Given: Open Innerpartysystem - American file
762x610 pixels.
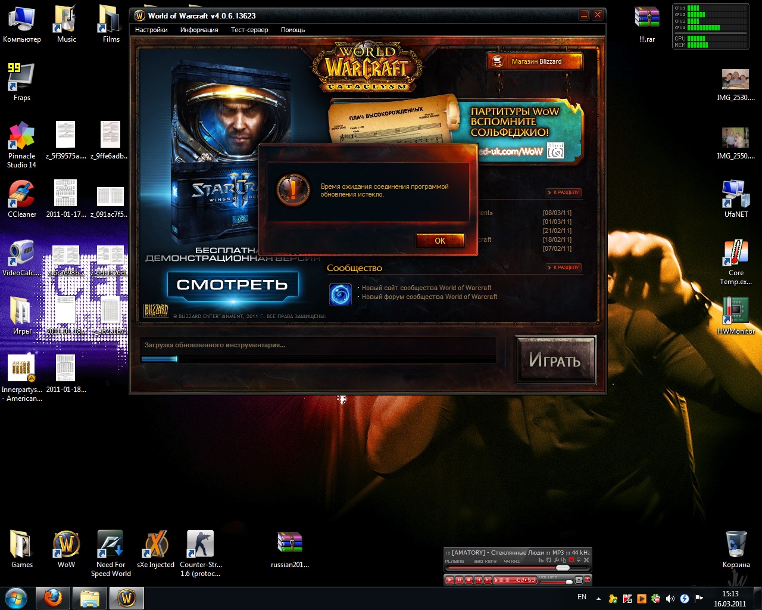Looking at the screenshot, I should 21,378.
